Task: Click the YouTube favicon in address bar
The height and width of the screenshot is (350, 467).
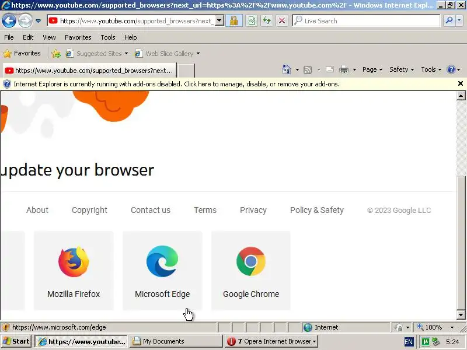Action: [x=53, y=20]
